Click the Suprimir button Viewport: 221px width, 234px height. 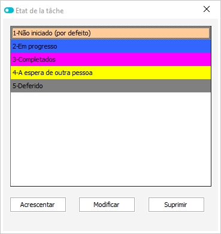[176, 205]
